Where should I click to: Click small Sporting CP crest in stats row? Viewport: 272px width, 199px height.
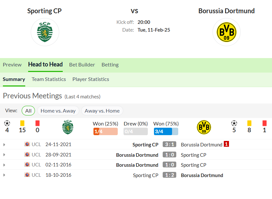[68, 127]
